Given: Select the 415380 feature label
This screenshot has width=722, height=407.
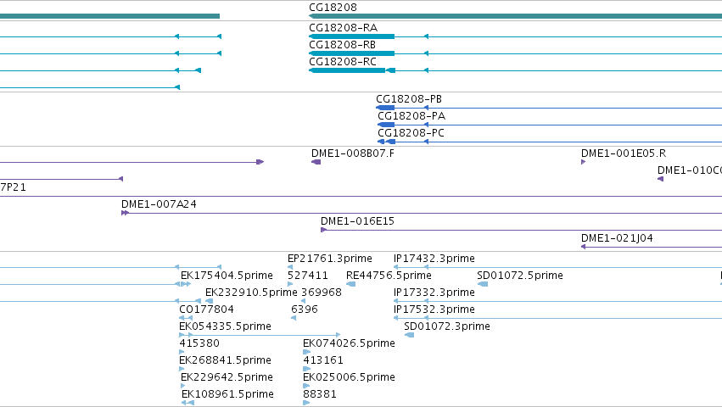Looking at the screenshot, I should (199, 343).
